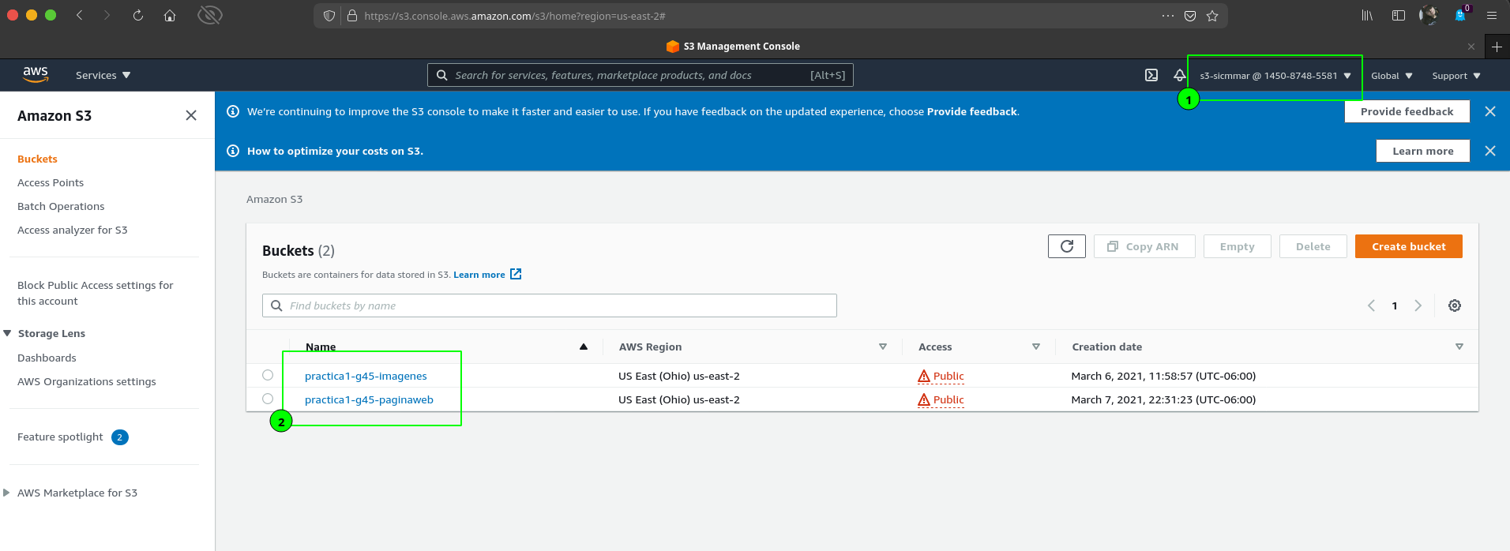Screen dimensions: 1510x551
Task: Expand AWS Marketplace for S3 section
Action: pyautogui.click(x=7, y=493)
